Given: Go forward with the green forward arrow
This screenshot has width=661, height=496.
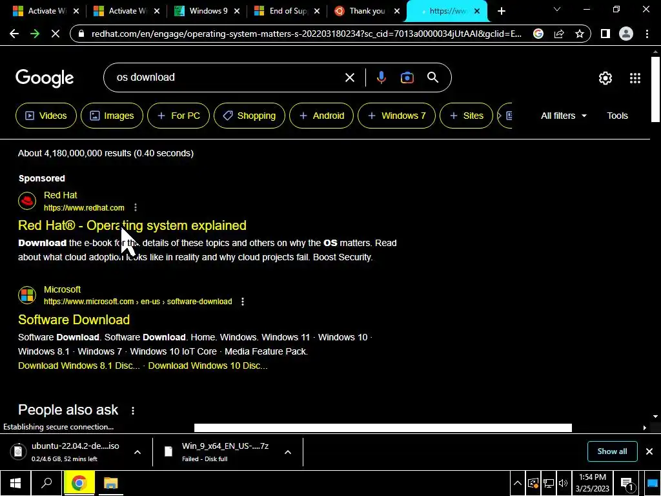Looking at the screenshot, I should click(x=35, y=34).
